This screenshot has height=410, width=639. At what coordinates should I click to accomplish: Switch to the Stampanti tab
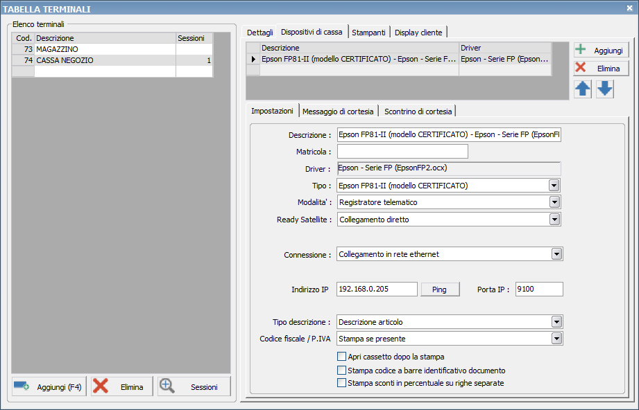click(x=368, y=33)
